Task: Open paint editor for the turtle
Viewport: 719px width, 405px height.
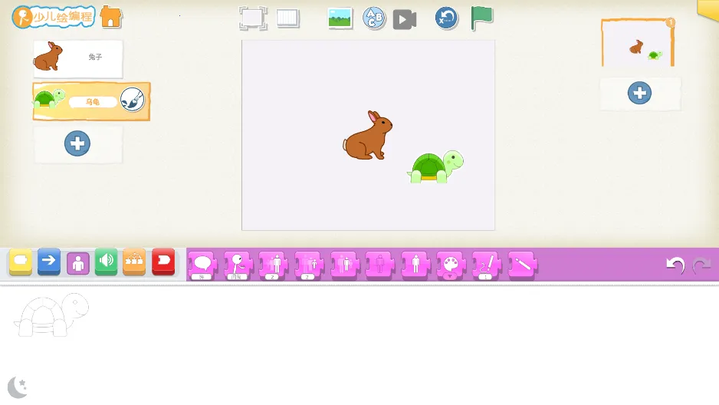Action: point(133,99)
